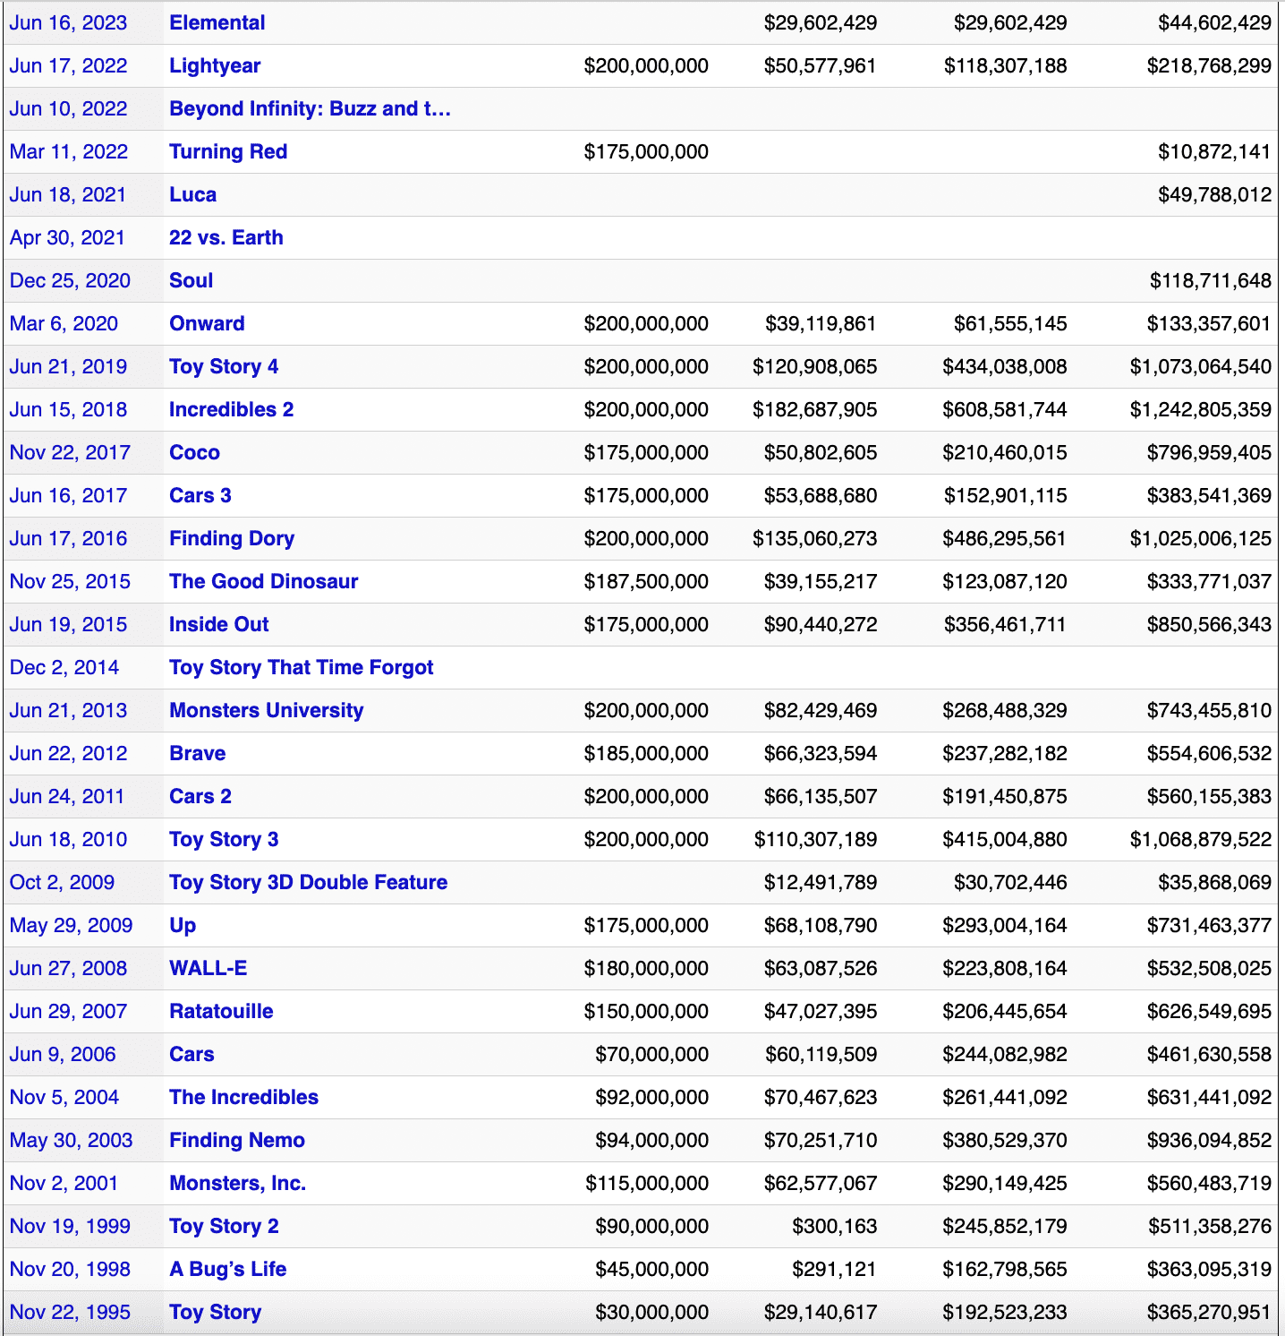Open the Monsters University page
The image size is (1285, 1336).
pos(267,711)
